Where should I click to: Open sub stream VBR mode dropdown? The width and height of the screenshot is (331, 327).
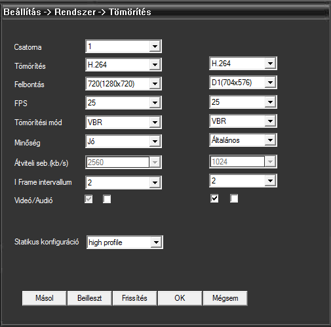243,121
